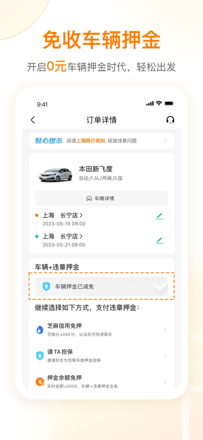
Task: Tap the 请TA担保 shield icon
Action: click(40, 356)
